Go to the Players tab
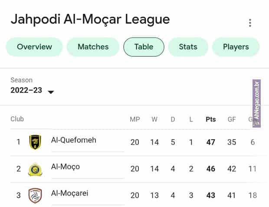The width and height of the screenshot is (269, 207). click(236, 47)
